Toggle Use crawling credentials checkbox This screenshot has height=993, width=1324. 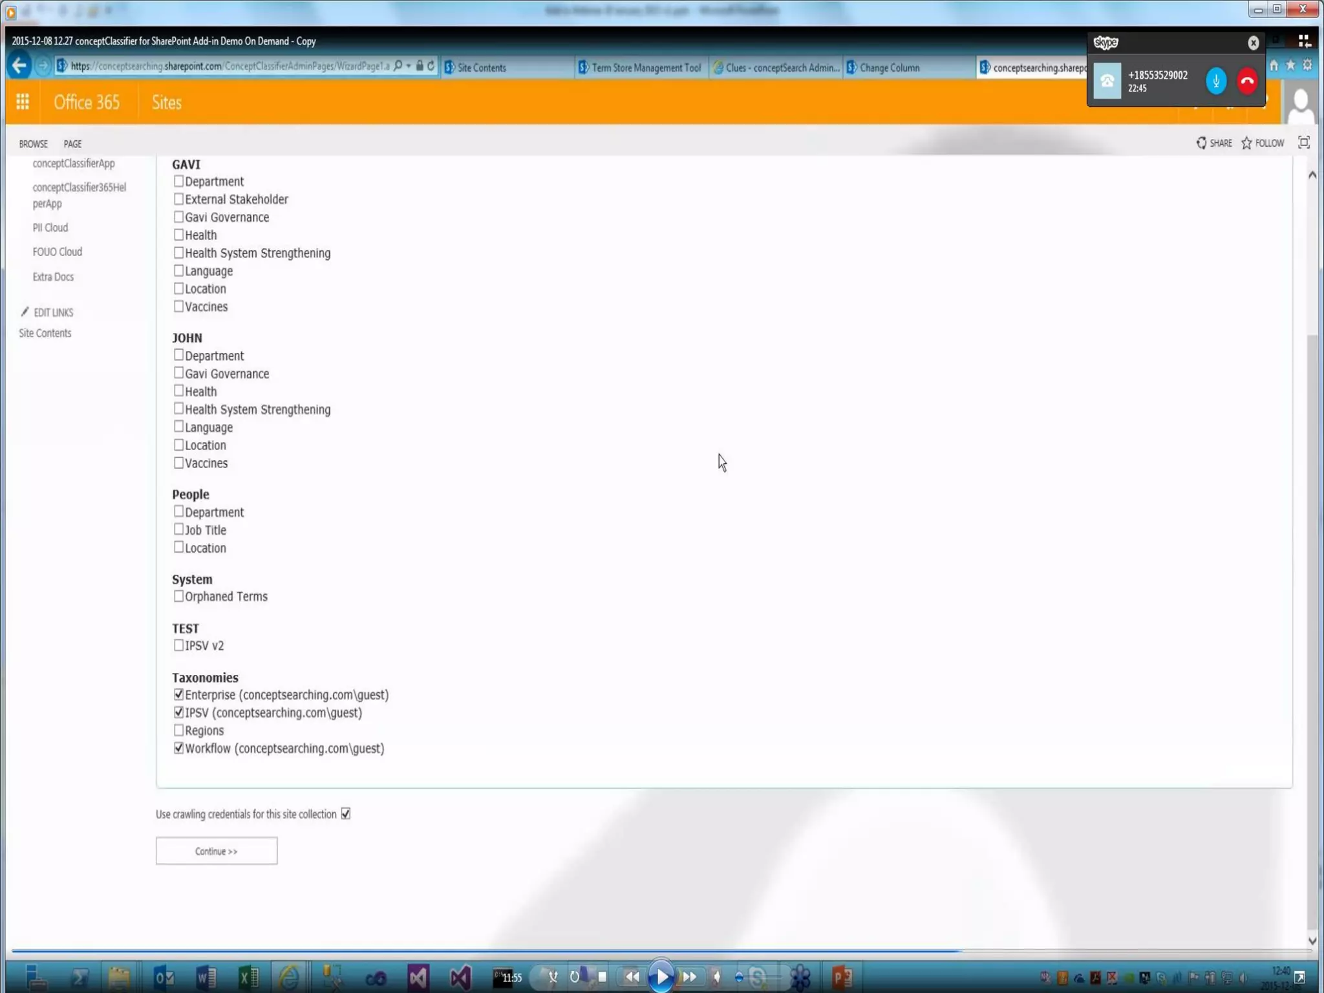[x=346, y=814]
